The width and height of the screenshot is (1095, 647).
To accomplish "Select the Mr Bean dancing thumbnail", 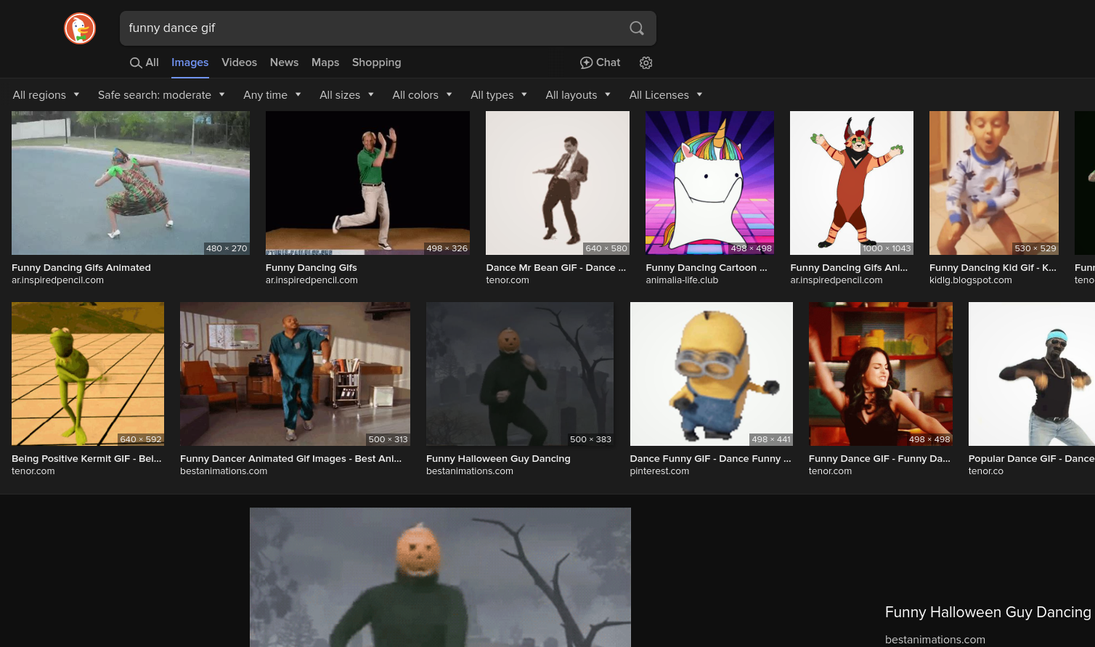I will tap(557, 183).
